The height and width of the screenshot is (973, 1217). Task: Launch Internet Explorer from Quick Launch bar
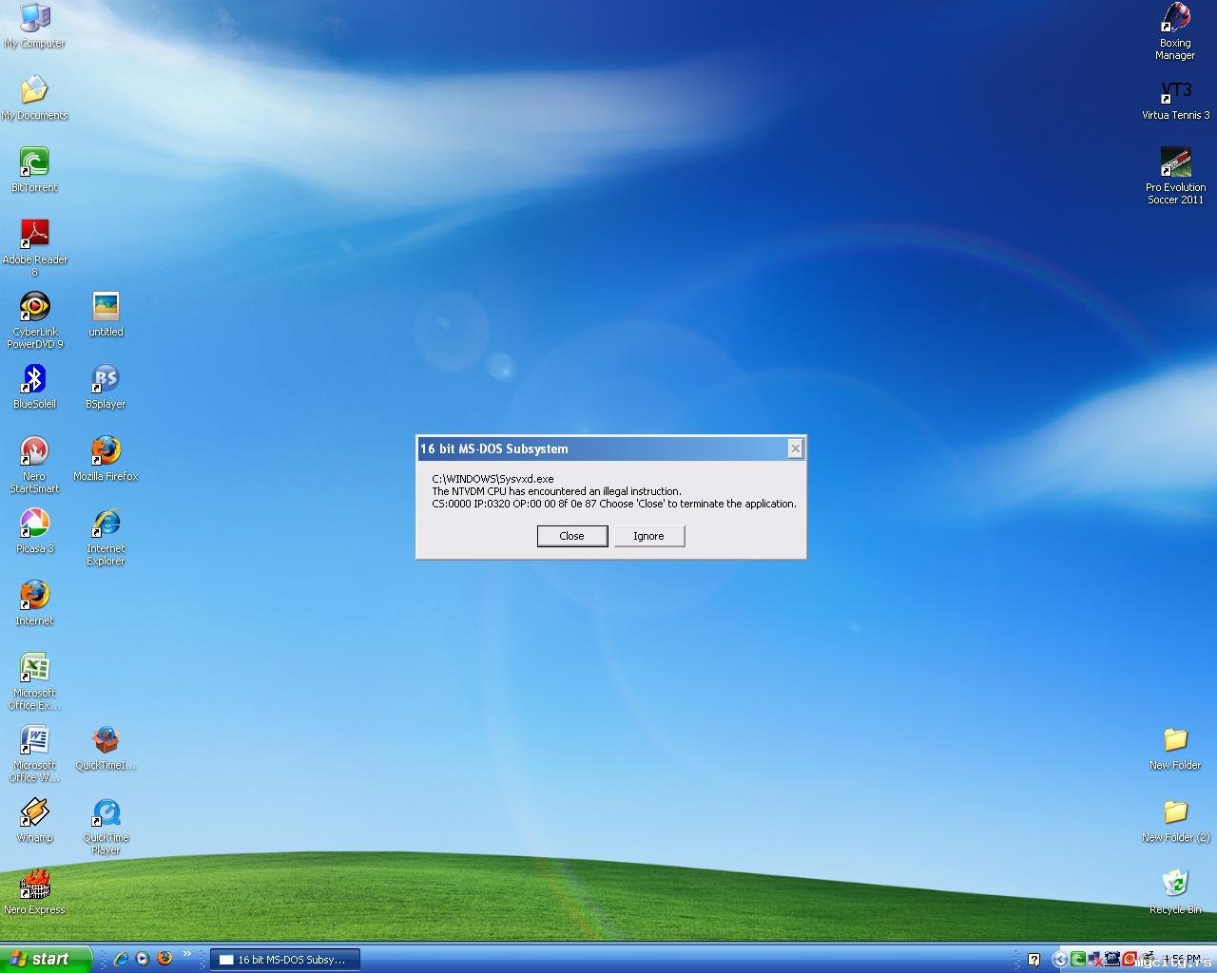pos(122,959)
